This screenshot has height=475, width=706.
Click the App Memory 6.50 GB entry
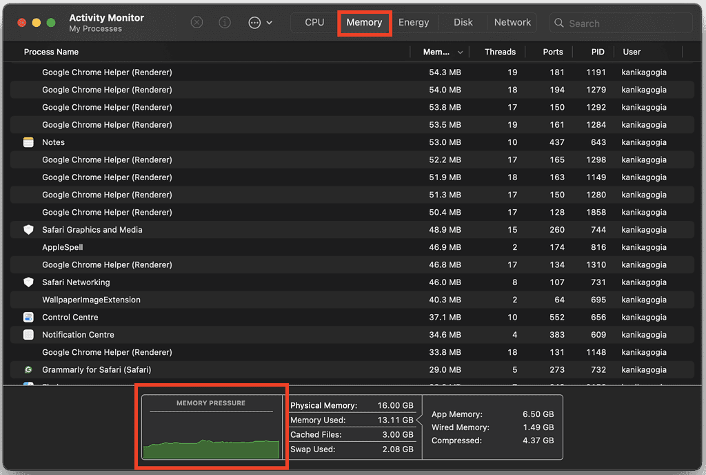492,414
